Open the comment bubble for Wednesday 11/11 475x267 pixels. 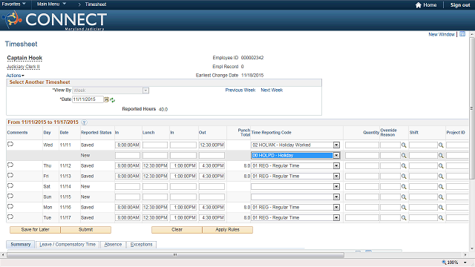(x=10, y=145)
